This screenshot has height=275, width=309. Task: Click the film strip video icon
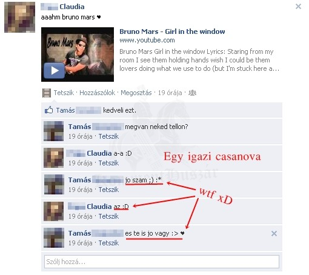[47, 93]
